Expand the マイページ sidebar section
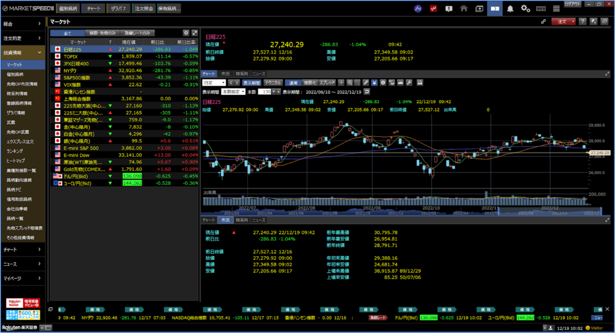615x333 pixels. click(23, 278)
